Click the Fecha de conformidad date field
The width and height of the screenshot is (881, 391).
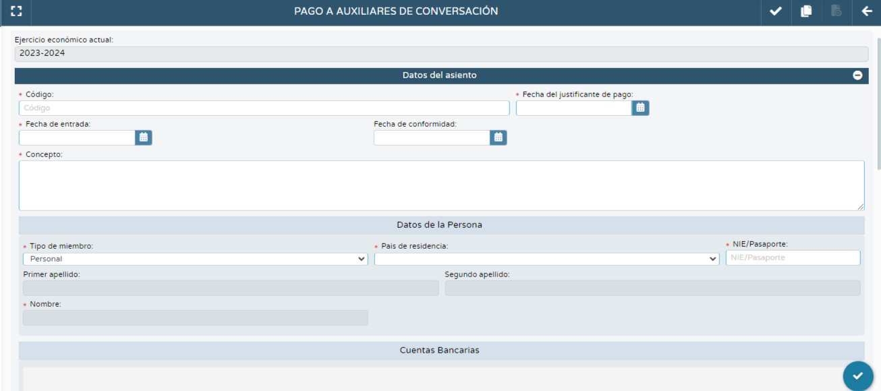432,138
